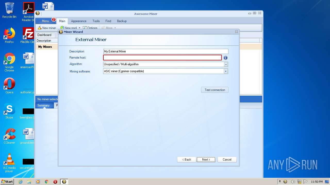Launch Google Chrome desktop shortcut

pos(9,62)
